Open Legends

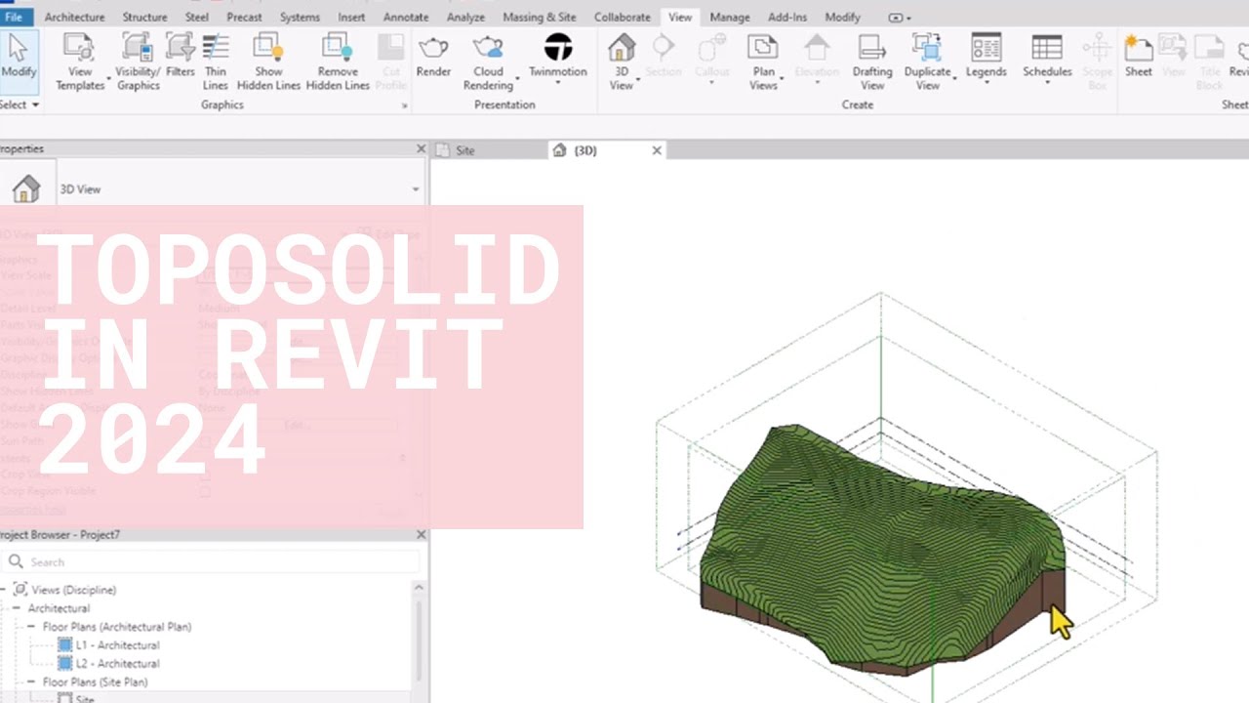(x=986, y=57)
